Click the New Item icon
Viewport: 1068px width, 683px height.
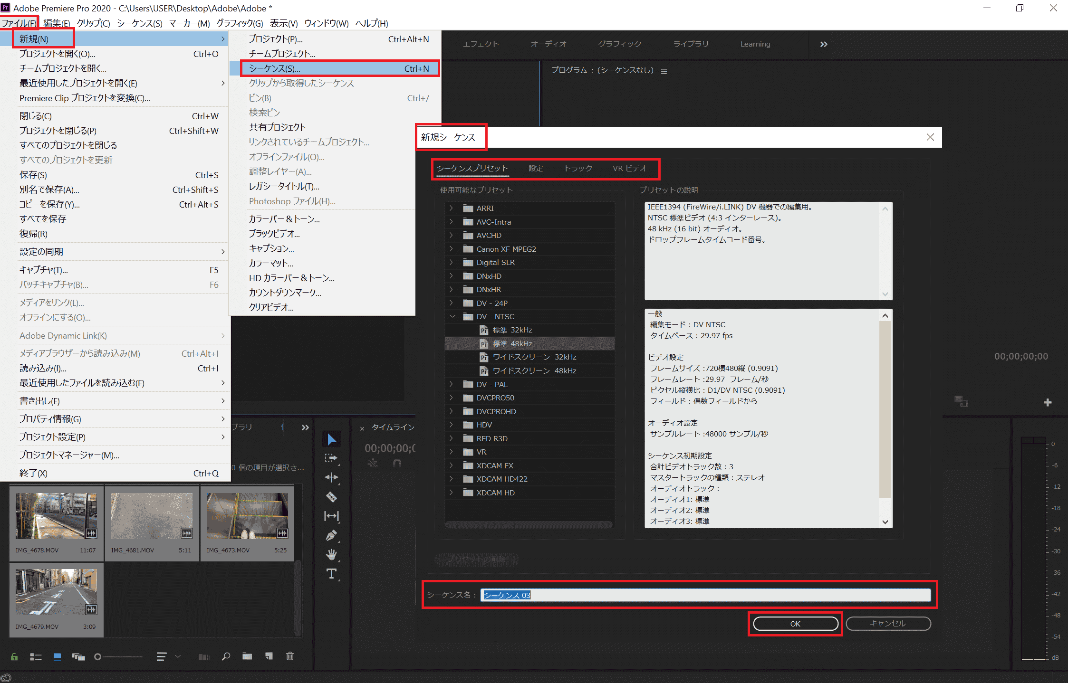[x=269, y=656]
